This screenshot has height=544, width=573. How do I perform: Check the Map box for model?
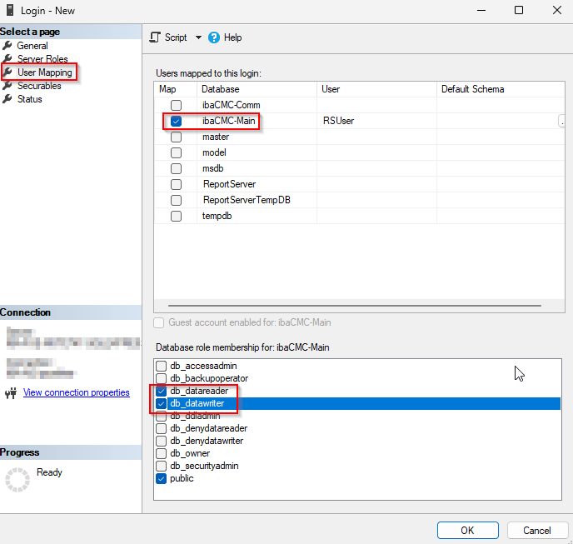pyautogui.click(x=176, y=152)
